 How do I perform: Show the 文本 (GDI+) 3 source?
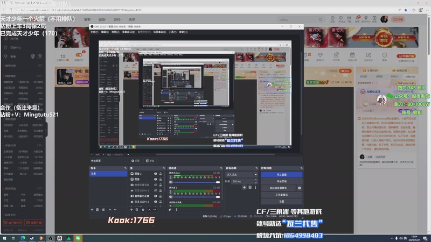[156, 190]
